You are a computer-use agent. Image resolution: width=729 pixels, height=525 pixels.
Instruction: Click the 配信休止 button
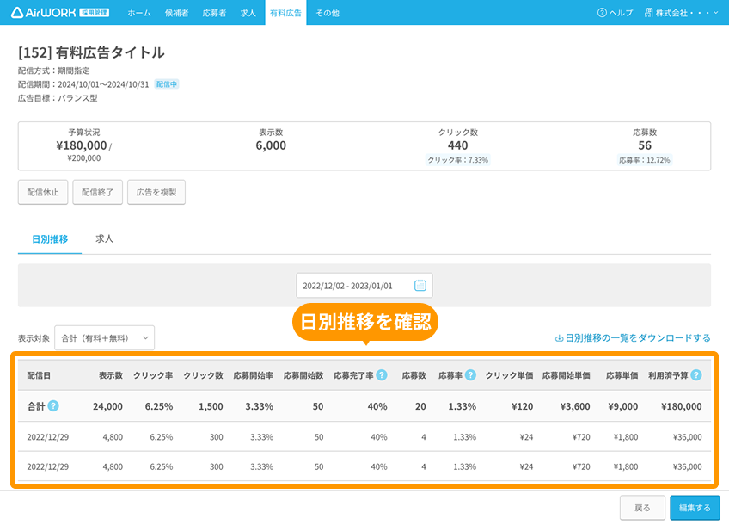(43, 192)
